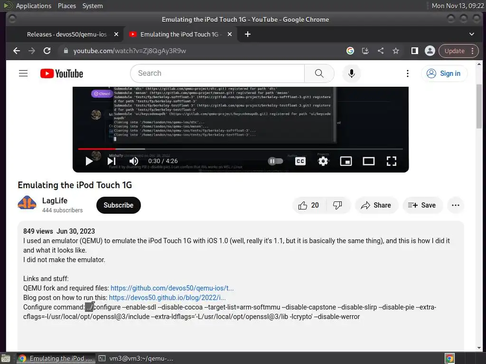Bookmark this tab with star

(x=396, y=51)
